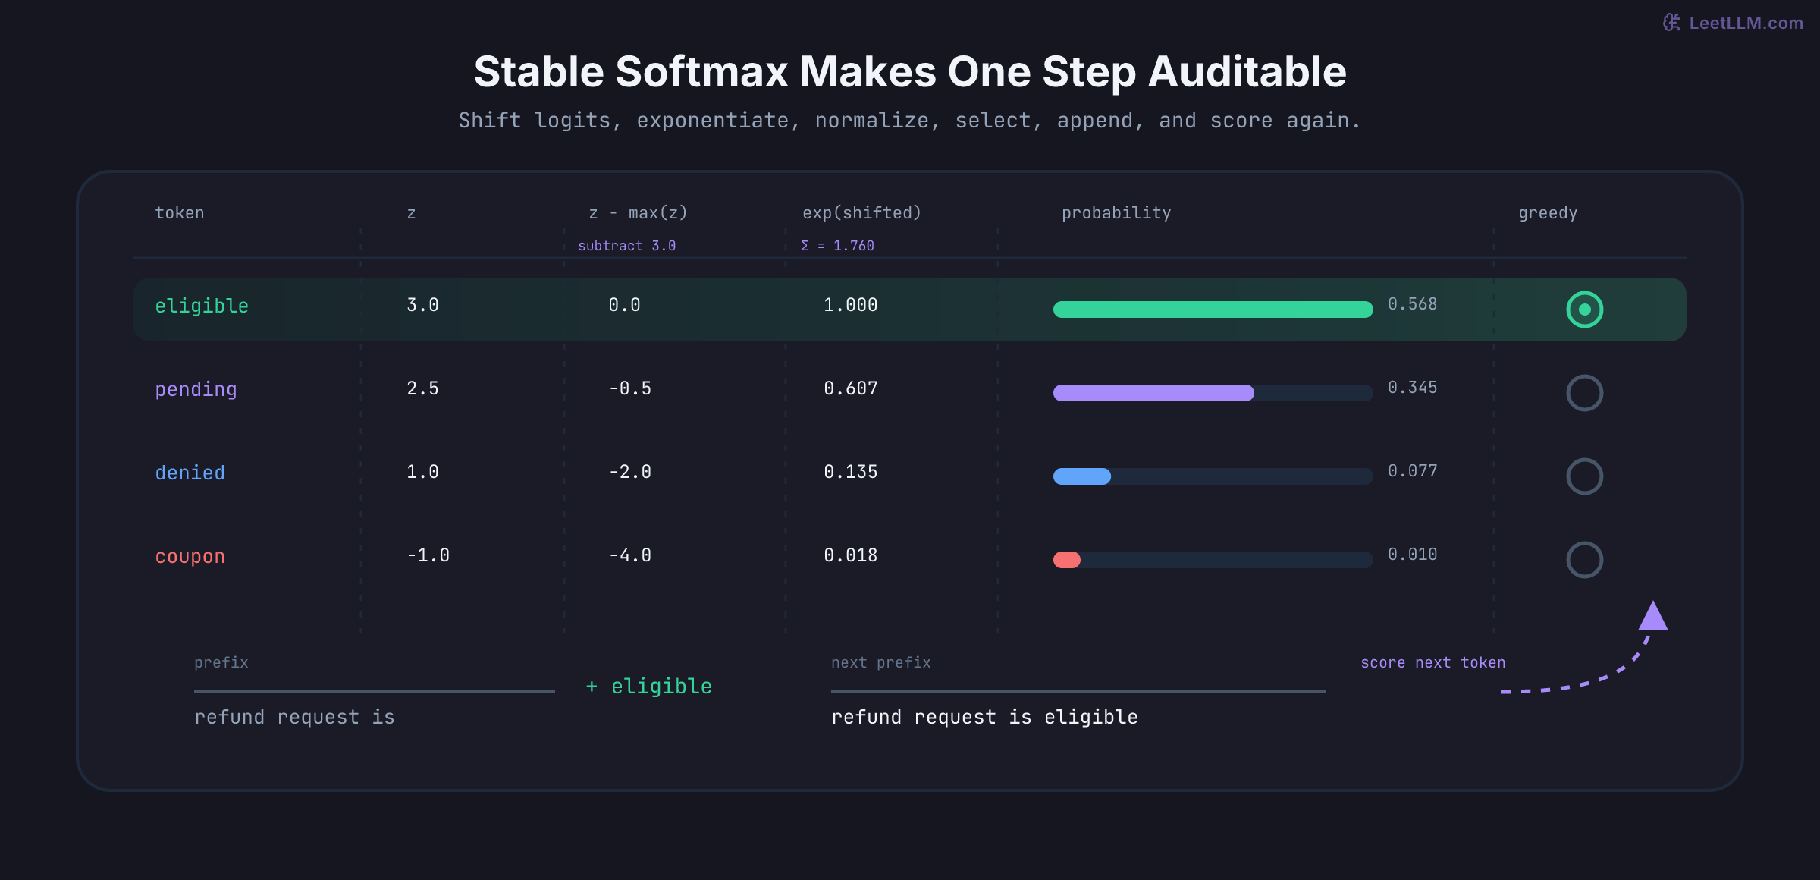Select the greedy radio button for pending
This screenshot has height=880, width=1820.
tap(1584, 393)
